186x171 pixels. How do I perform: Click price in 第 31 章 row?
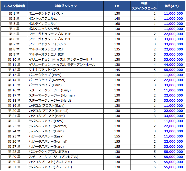pyautogui.click(x=171, y=167)
